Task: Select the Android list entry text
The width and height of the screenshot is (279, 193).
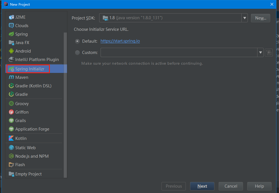Action: click(23, 51)
